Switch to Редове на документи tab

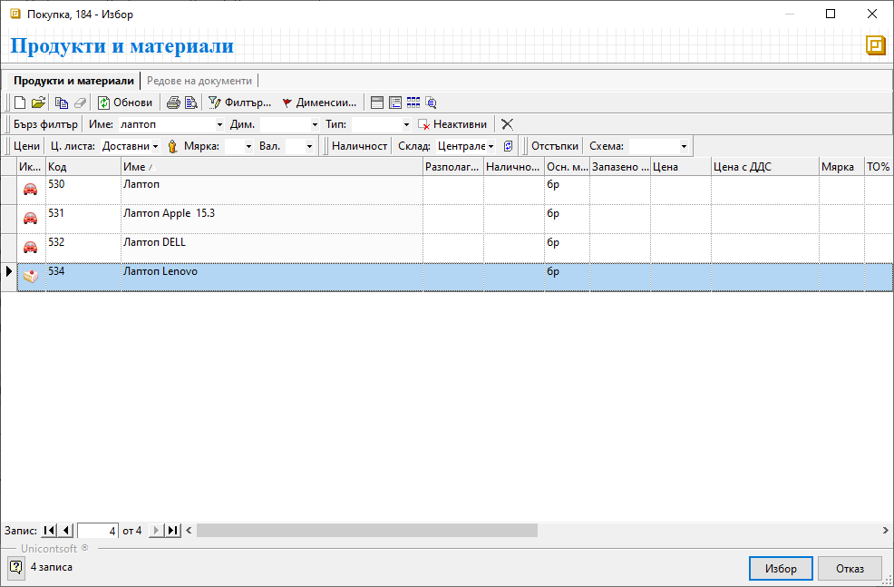[199, 81]
